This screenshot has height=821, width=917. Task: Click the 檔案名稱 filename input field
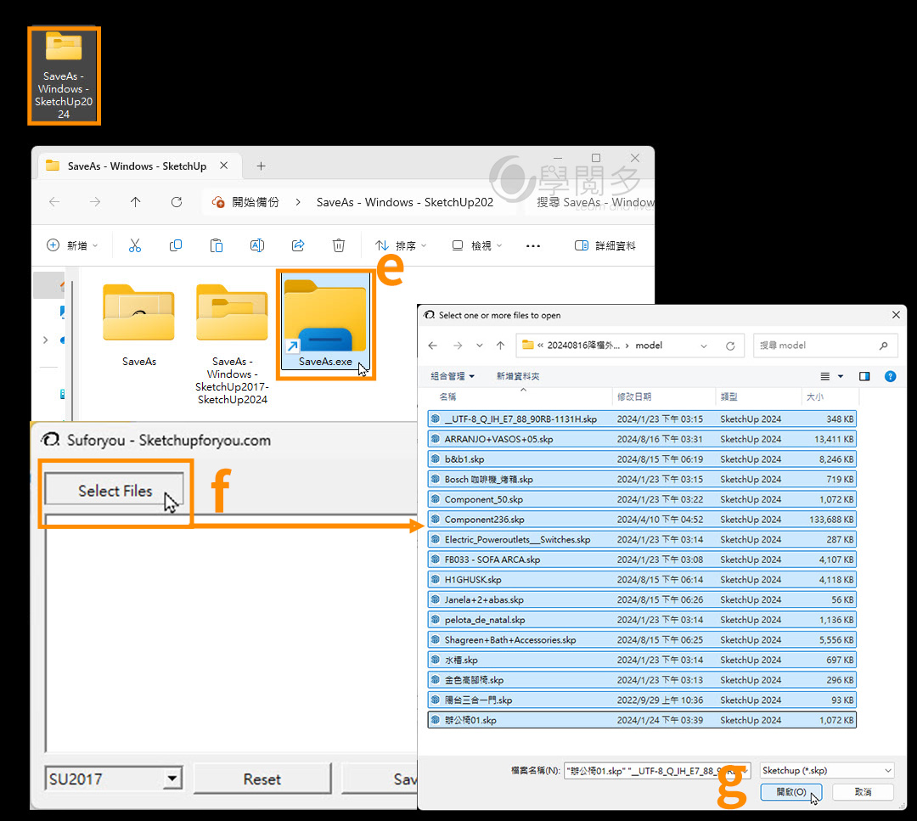pos(656,771)
